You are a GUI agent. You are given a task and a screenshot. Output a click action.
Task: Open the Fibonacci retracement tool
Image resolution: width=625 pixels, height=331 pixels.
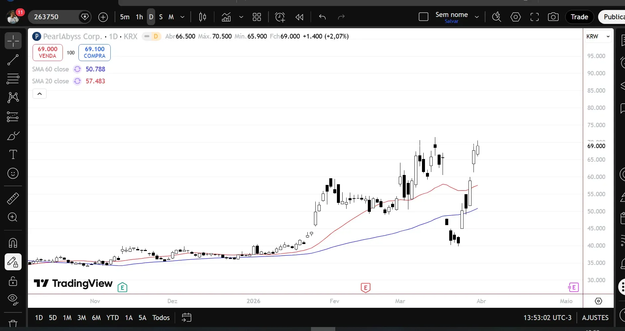click(13, 79)
